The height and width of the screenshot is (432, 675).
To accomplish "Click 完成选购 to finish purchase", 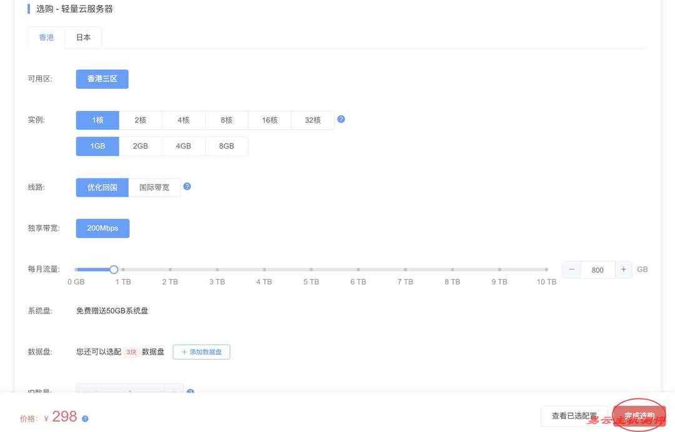I will click(x=639, y=416).
